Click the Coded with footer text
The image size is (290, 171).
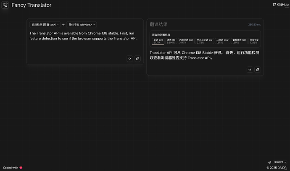11,168
